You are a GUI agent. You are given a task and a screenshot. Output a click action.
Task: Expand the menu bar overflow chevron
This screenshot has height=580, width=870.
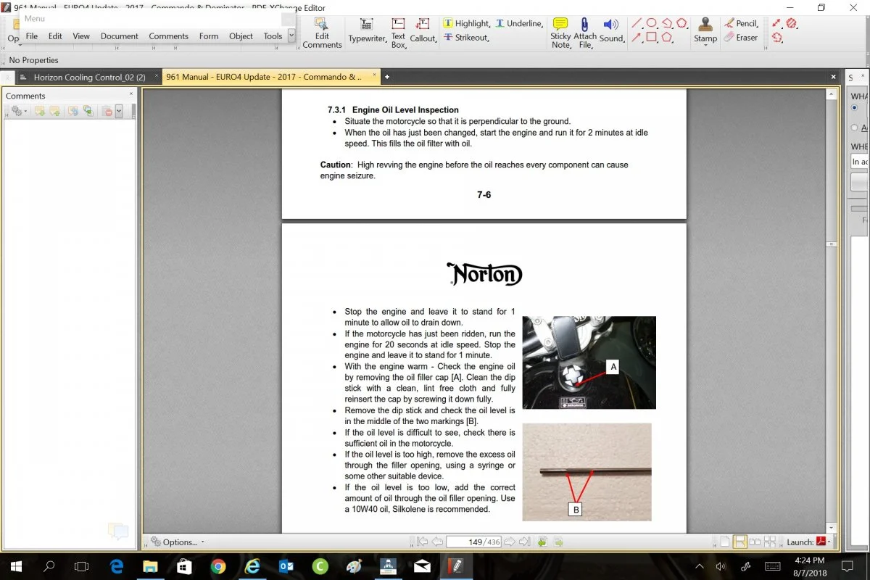tap(291, 35)
